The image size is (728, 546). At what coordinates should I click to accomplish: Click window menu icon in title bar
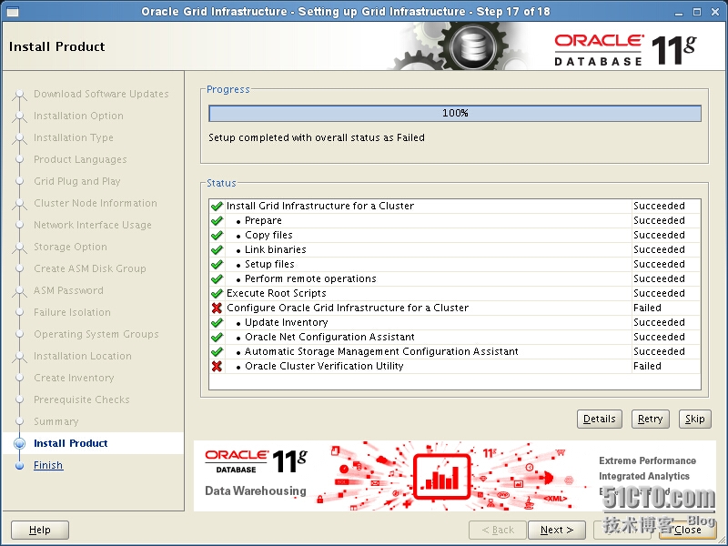[13, 12]
